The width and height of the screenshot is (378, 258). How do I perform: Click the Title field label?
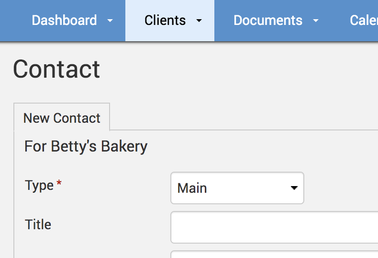pos(38,224)
